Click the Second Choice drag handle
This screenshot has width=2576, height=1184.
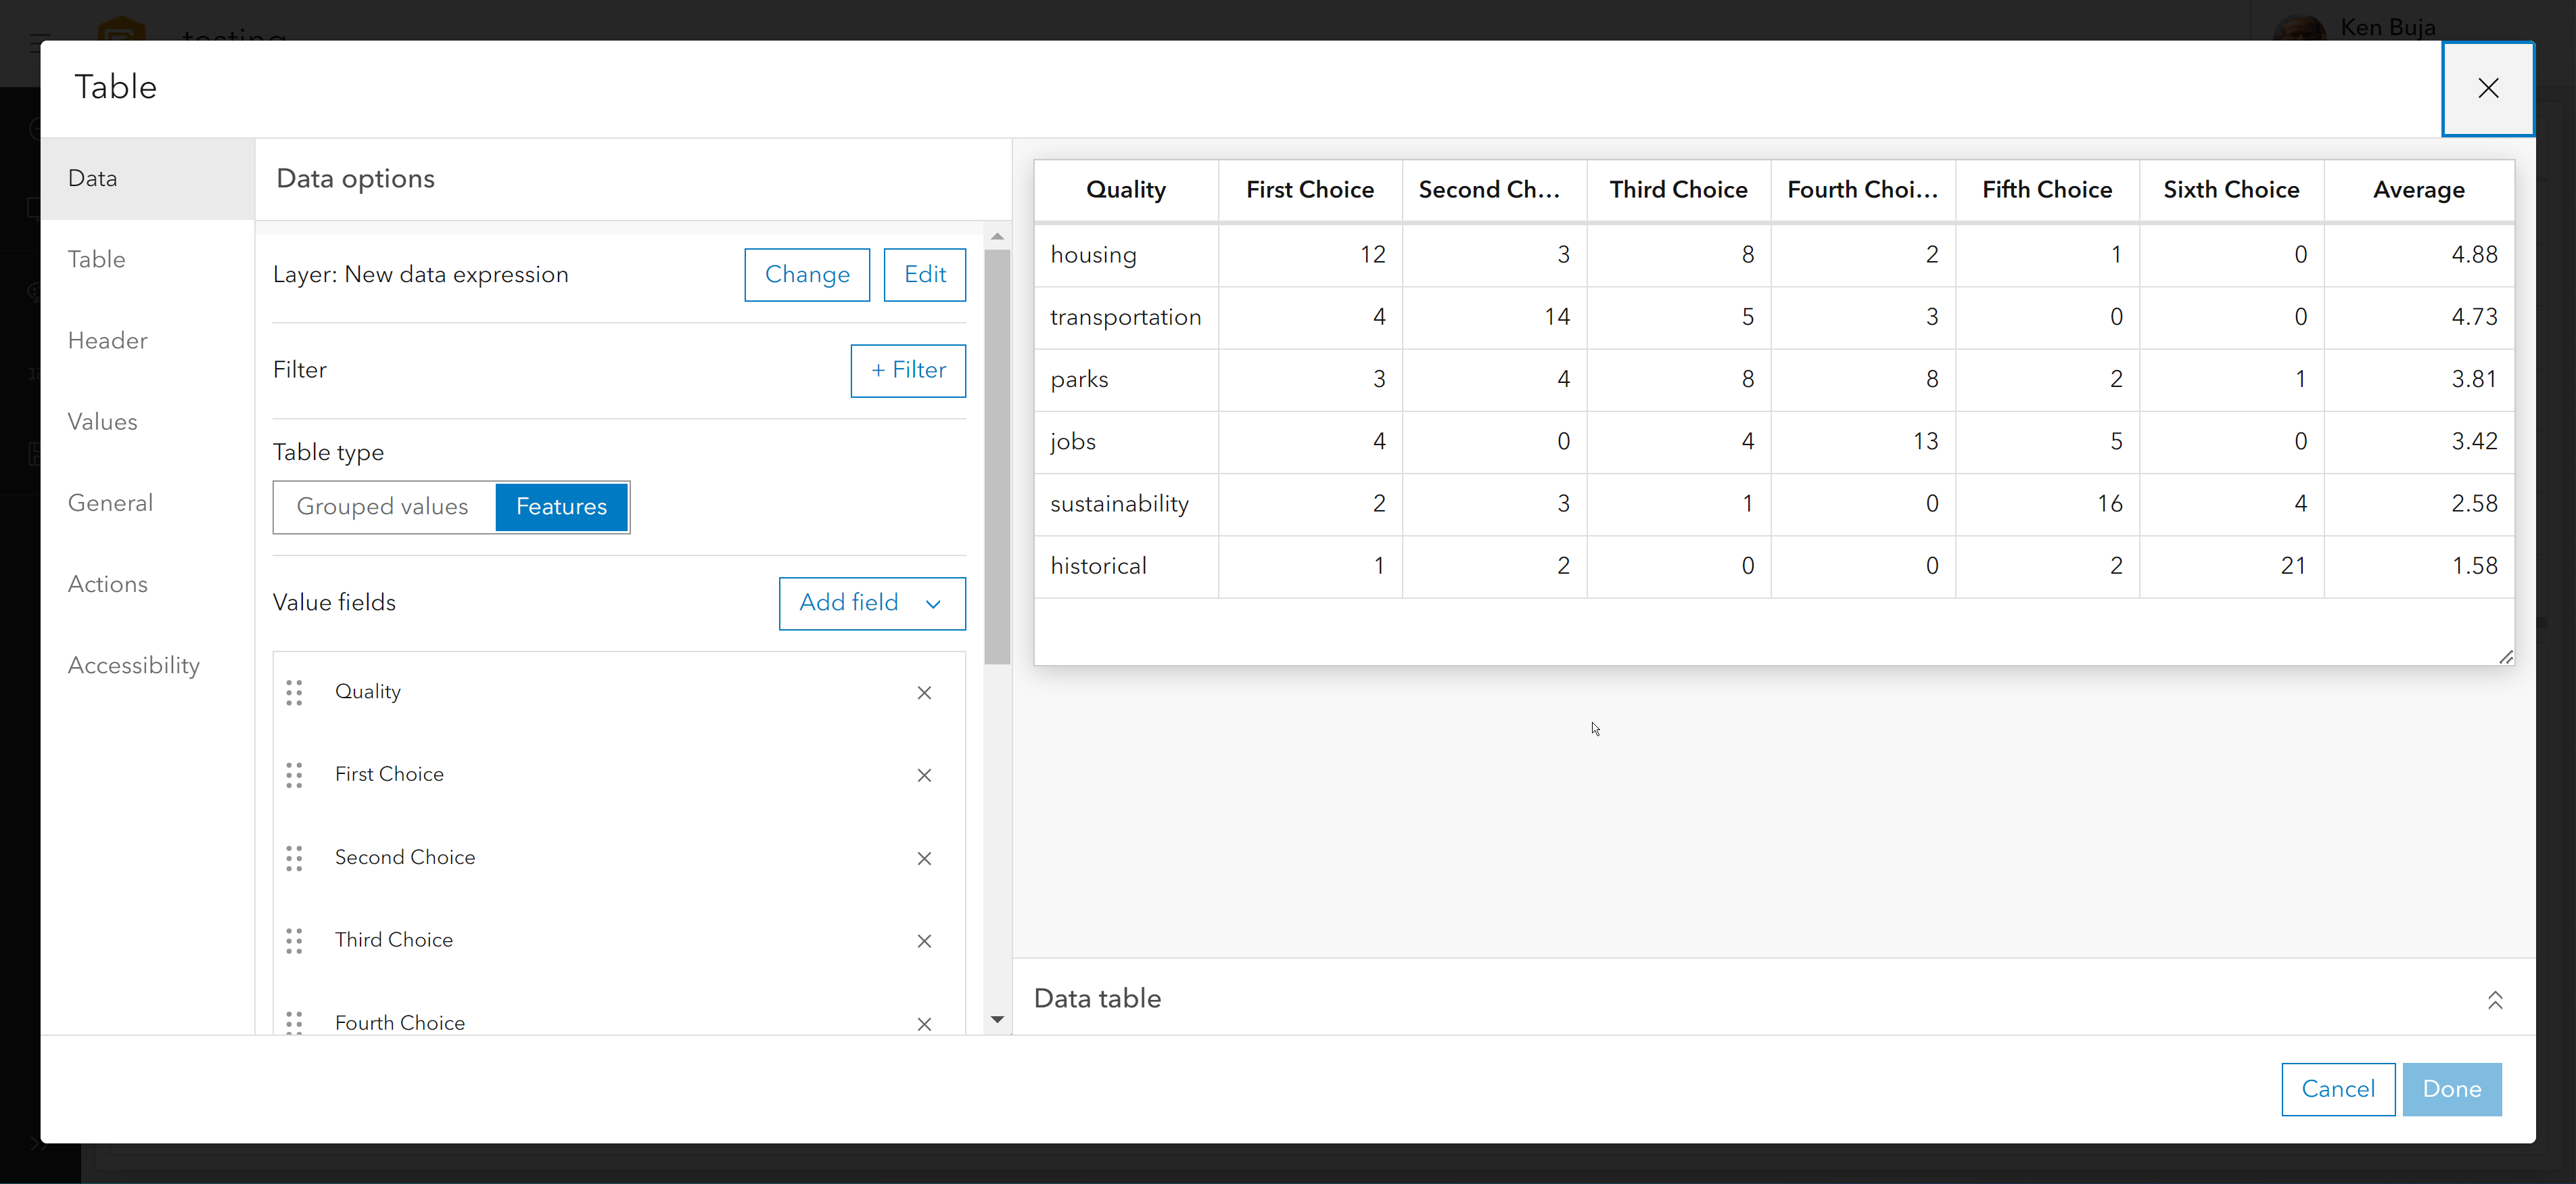coord(294,858)
